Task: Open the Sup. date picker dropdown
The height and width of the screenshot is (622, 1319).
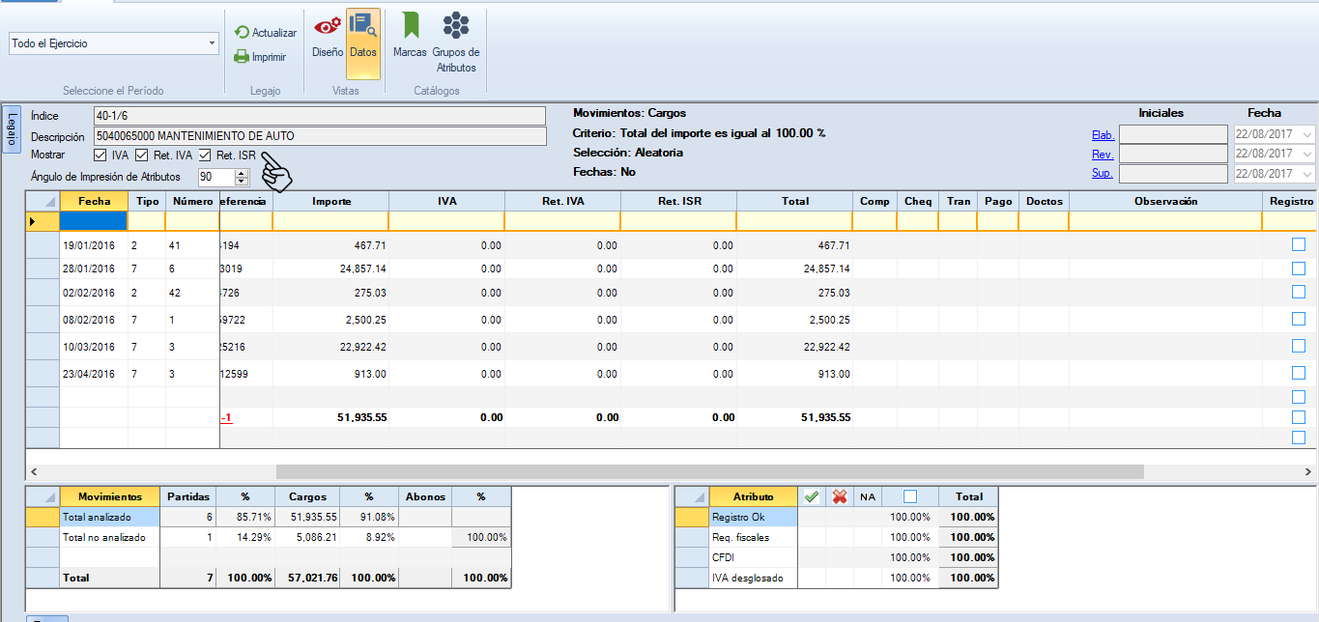Action: click(x=1307, y=174)
